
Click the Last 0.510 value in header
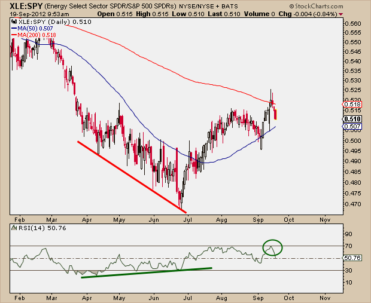[224, 14]
